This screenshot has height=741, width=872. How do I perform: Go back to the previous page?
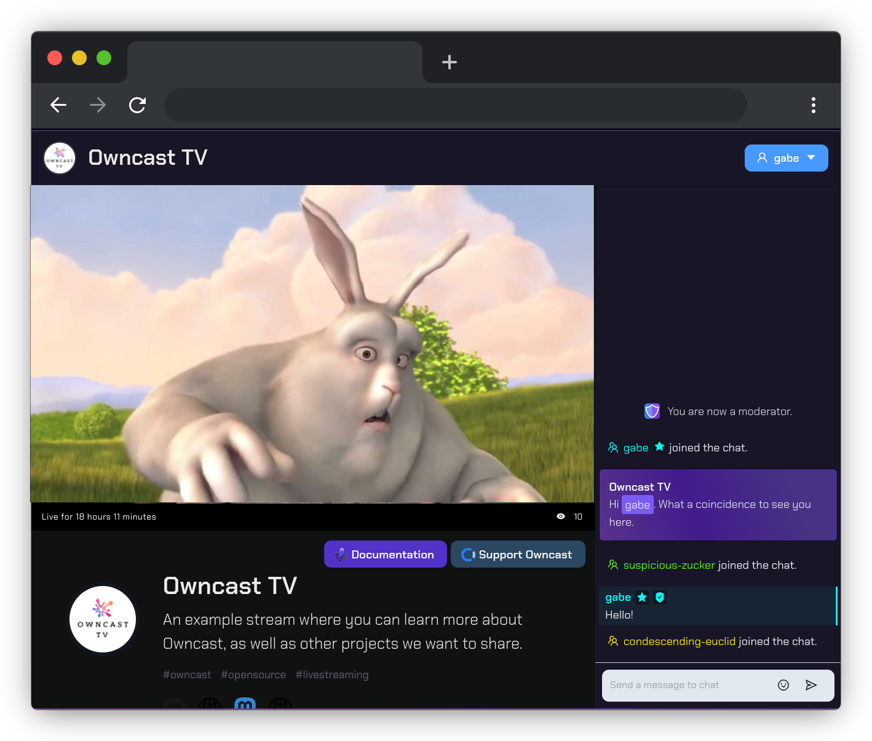pyautogui.click(x=58, y=105)
